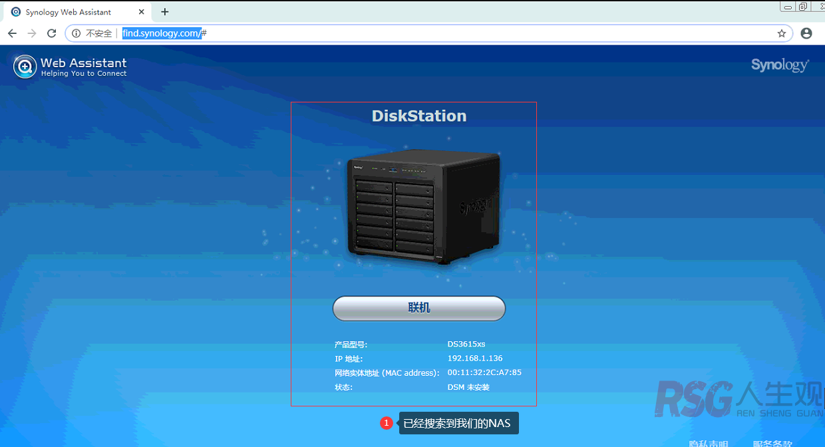Click the Web Assistant title text
This screenshot has height=447, width=825.
[83, 63]
